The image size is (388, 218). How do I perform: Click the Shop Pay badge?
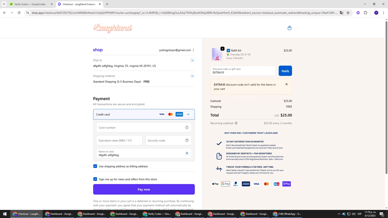click(287, 184)
